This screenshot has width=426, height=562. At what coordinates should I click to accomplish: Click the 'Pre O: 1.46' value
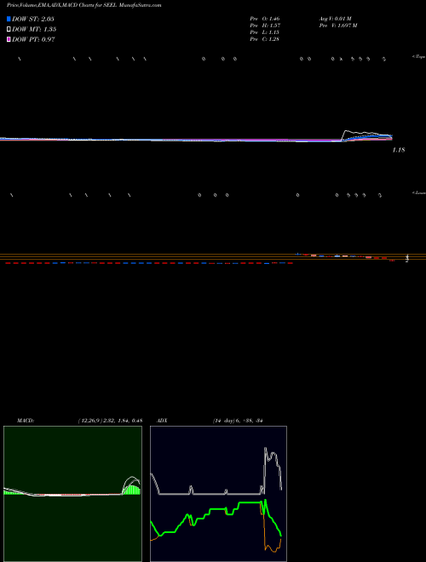click(x=265, y=18)
